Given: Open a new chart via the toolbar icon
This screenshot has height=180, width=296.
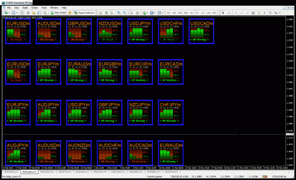Looking at the screenshot, I should tap(6, 13).
